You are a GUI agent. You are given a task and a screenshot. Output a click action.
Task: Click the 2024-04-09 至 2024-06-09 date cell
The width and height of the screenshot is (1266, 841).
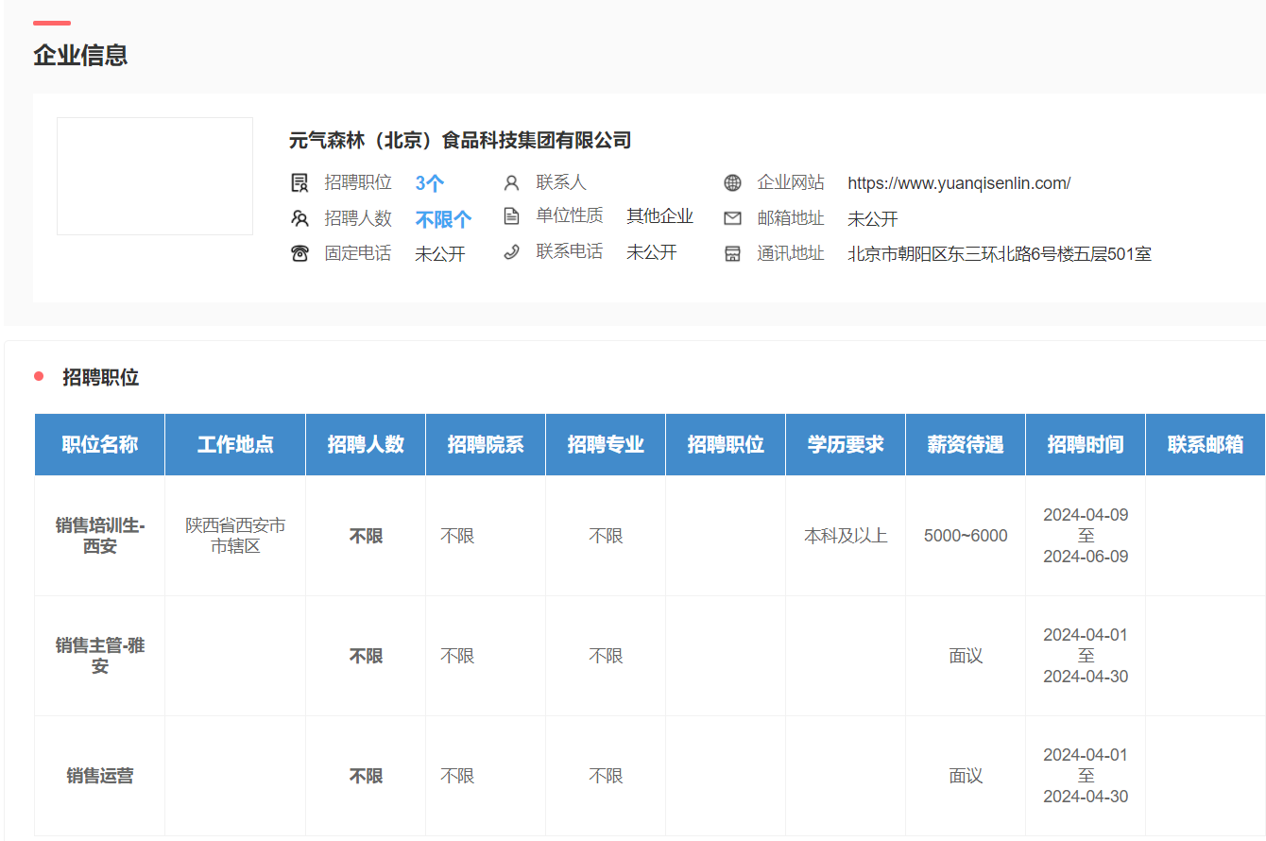1086,536
